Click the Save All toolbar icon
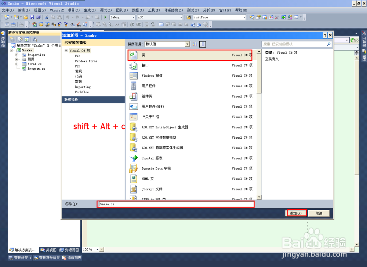This screenshot has height=267, width=367. click(39, 17)
